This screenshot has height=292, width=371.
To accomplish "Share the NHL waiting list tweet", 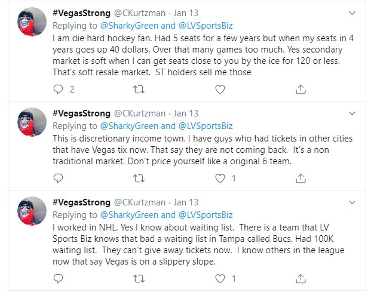I will tap(301, 278).
